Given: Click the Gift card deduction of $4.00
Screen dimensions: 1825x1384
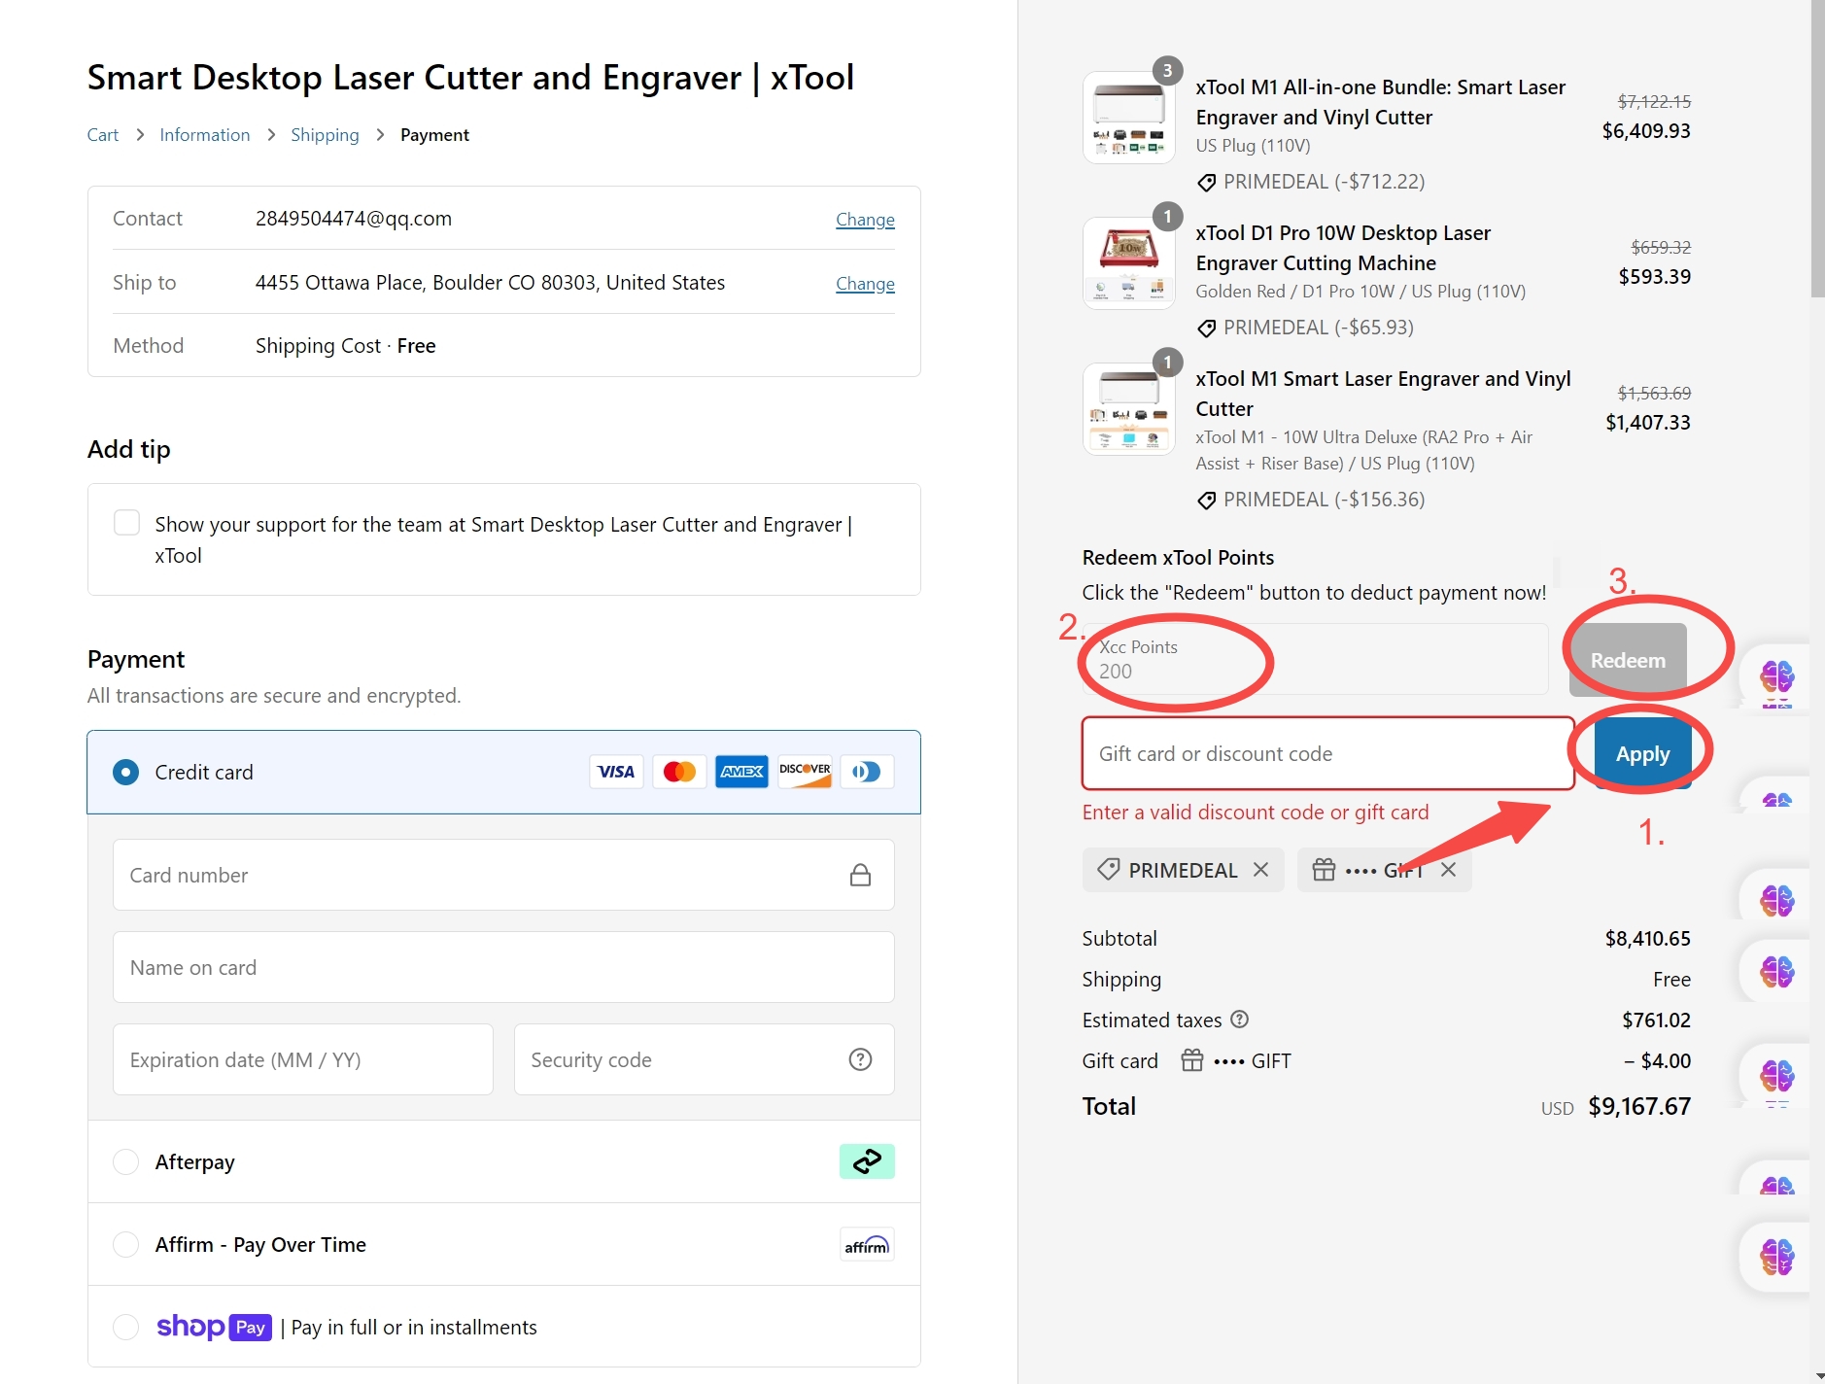Looking at the screenshot, I should coord(1657,1060).
